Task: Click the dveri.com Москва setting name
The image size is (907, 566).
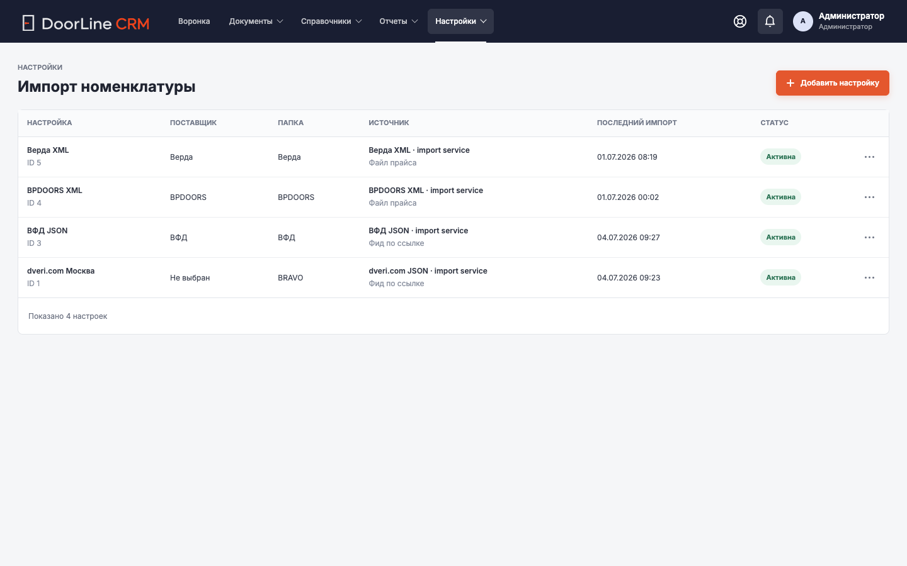Action: (x=60, y=271)
